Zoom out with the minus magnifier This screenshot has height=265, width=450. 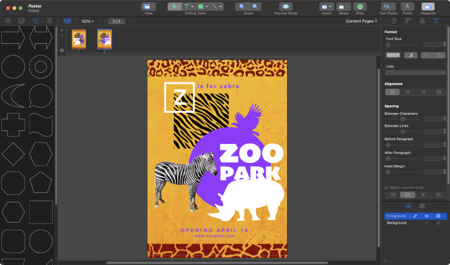pyautogui.click(x=242, y=6)
